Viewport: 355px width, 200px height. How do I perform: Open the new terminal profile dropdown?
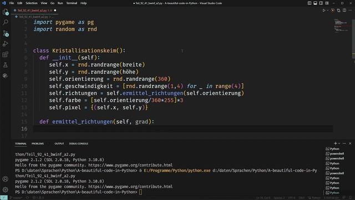339,143
